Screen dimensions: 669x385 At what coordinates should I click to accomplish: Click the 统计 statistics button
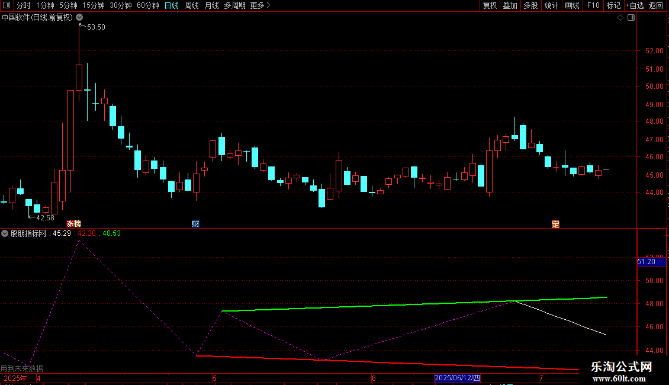point(551,5)
